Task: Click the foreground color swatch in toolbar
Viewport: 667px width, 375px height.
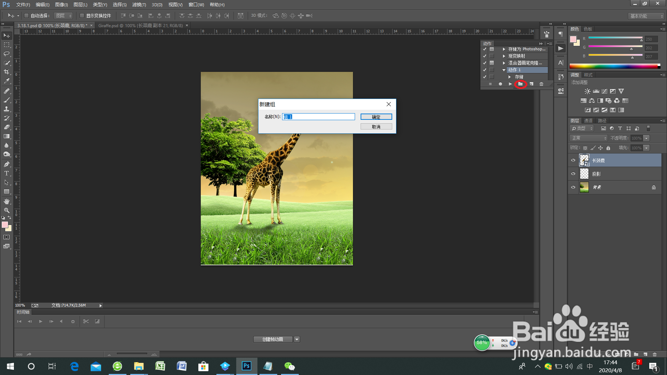Action: click(5, 225)
